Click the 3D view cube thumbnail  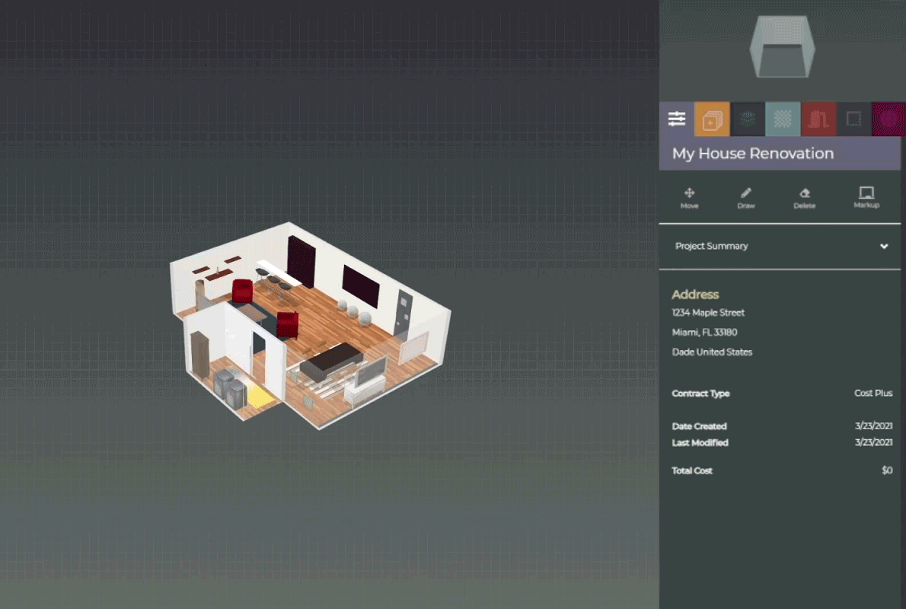point(782,49)
